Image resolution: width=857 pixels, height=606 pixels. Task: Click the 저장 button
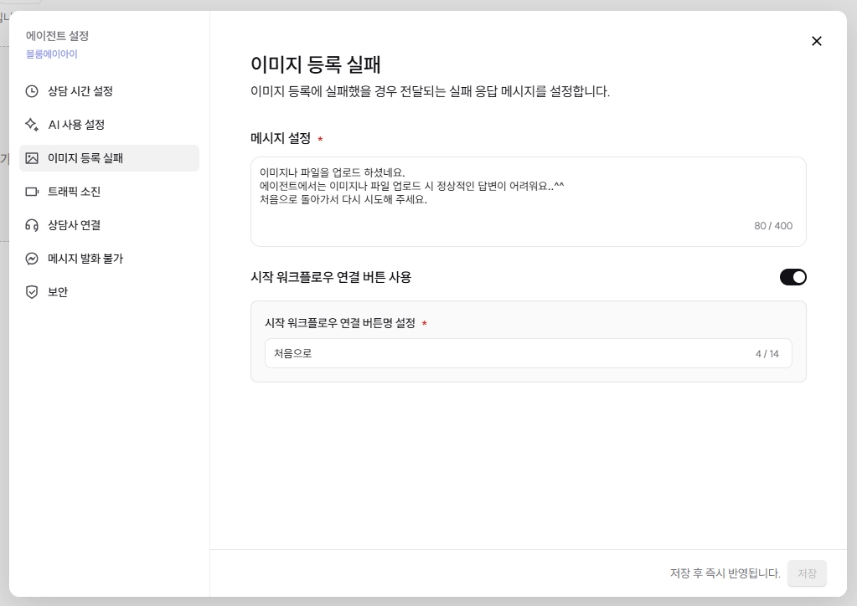tap(807, 573)
